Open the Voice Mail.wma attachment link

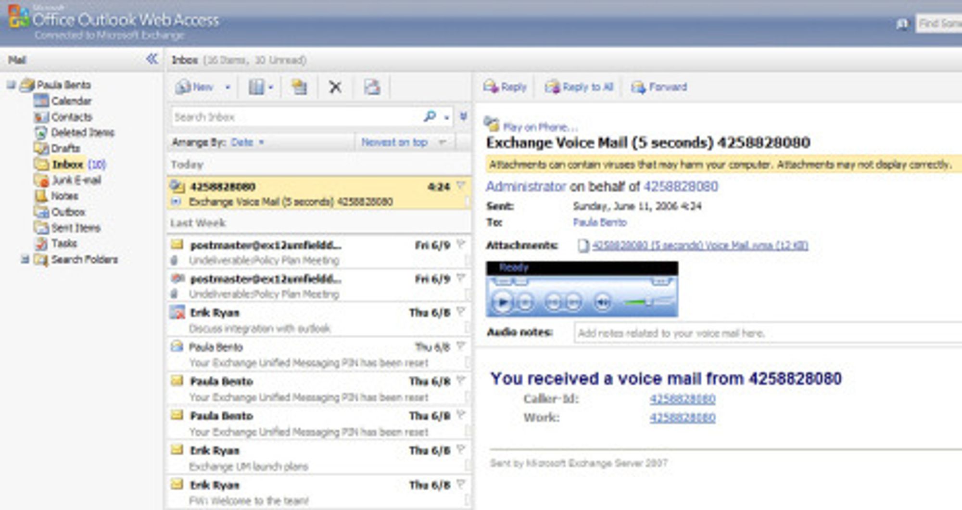[700, 245]
